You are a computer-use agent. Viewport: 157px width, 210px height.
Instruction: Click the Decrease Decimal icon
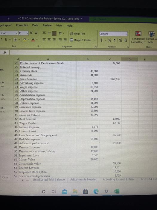(125, 40)
